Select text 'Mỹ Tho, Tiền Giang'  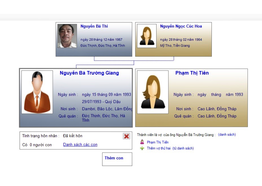(175, 46)
